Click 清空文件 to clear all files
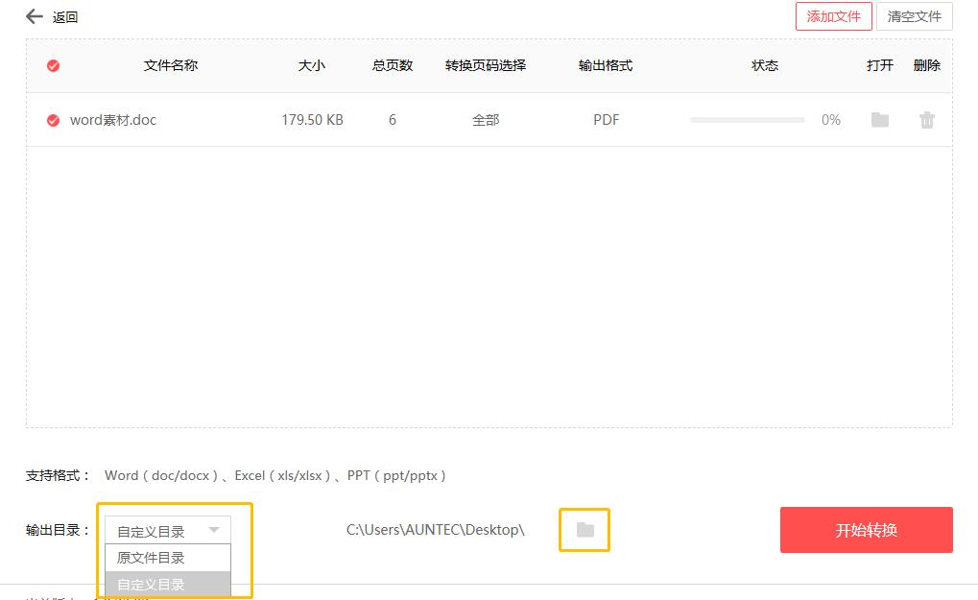The width and height of the screenshot is (978, 600). (x=913, y=16)
